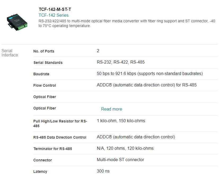The image size is (220, 176).
Task: Click the RS-232, RS-422, RS-485 value
Action: click(x=121, y=62)
